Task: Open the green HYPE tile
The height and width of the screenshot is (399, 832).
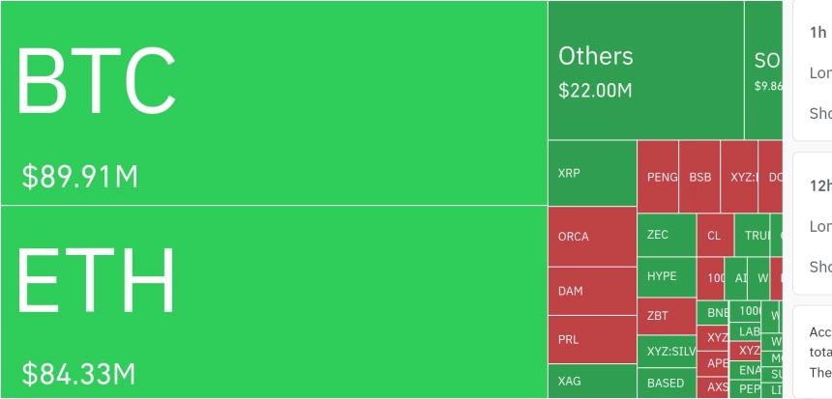Action: (x=667, y=276)
